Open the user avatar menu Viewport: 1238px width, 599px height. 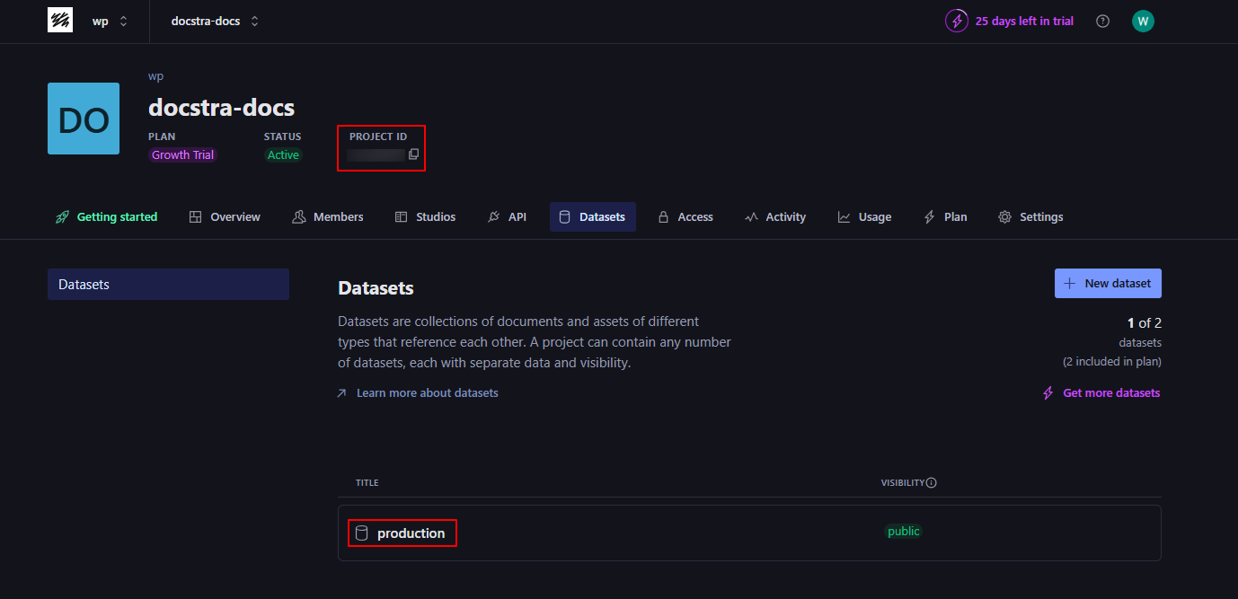(1143, 21)
